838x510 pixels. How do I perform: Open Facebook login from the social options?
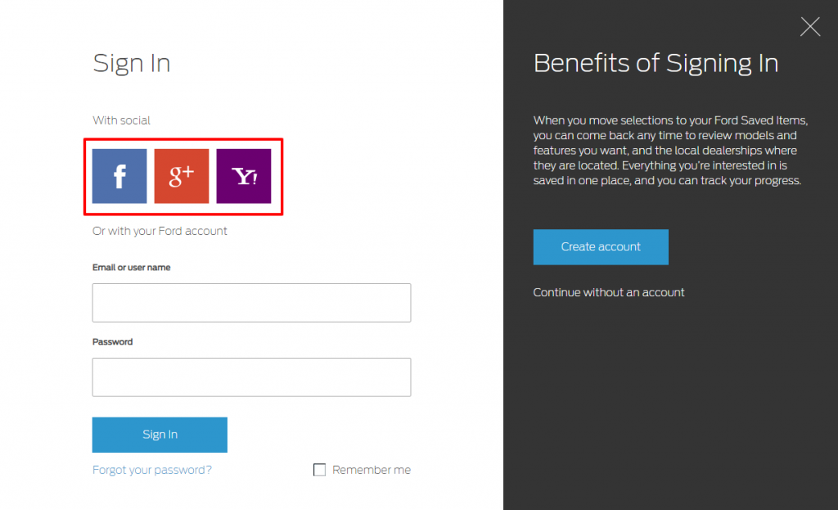pos(119,176)
